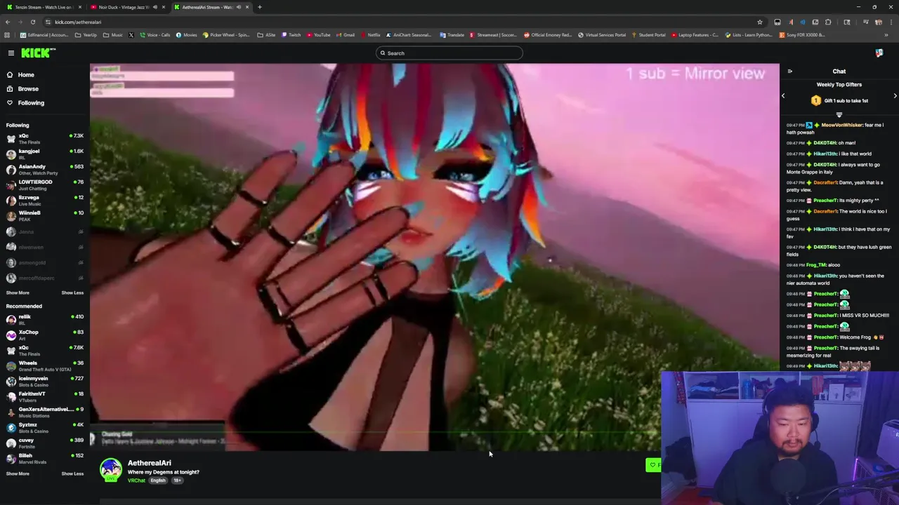Image resolution: width=899 pixels, height=505 pixels.
Task: Show more bookmarks overflow chevron
Action: tap(886, 35)
